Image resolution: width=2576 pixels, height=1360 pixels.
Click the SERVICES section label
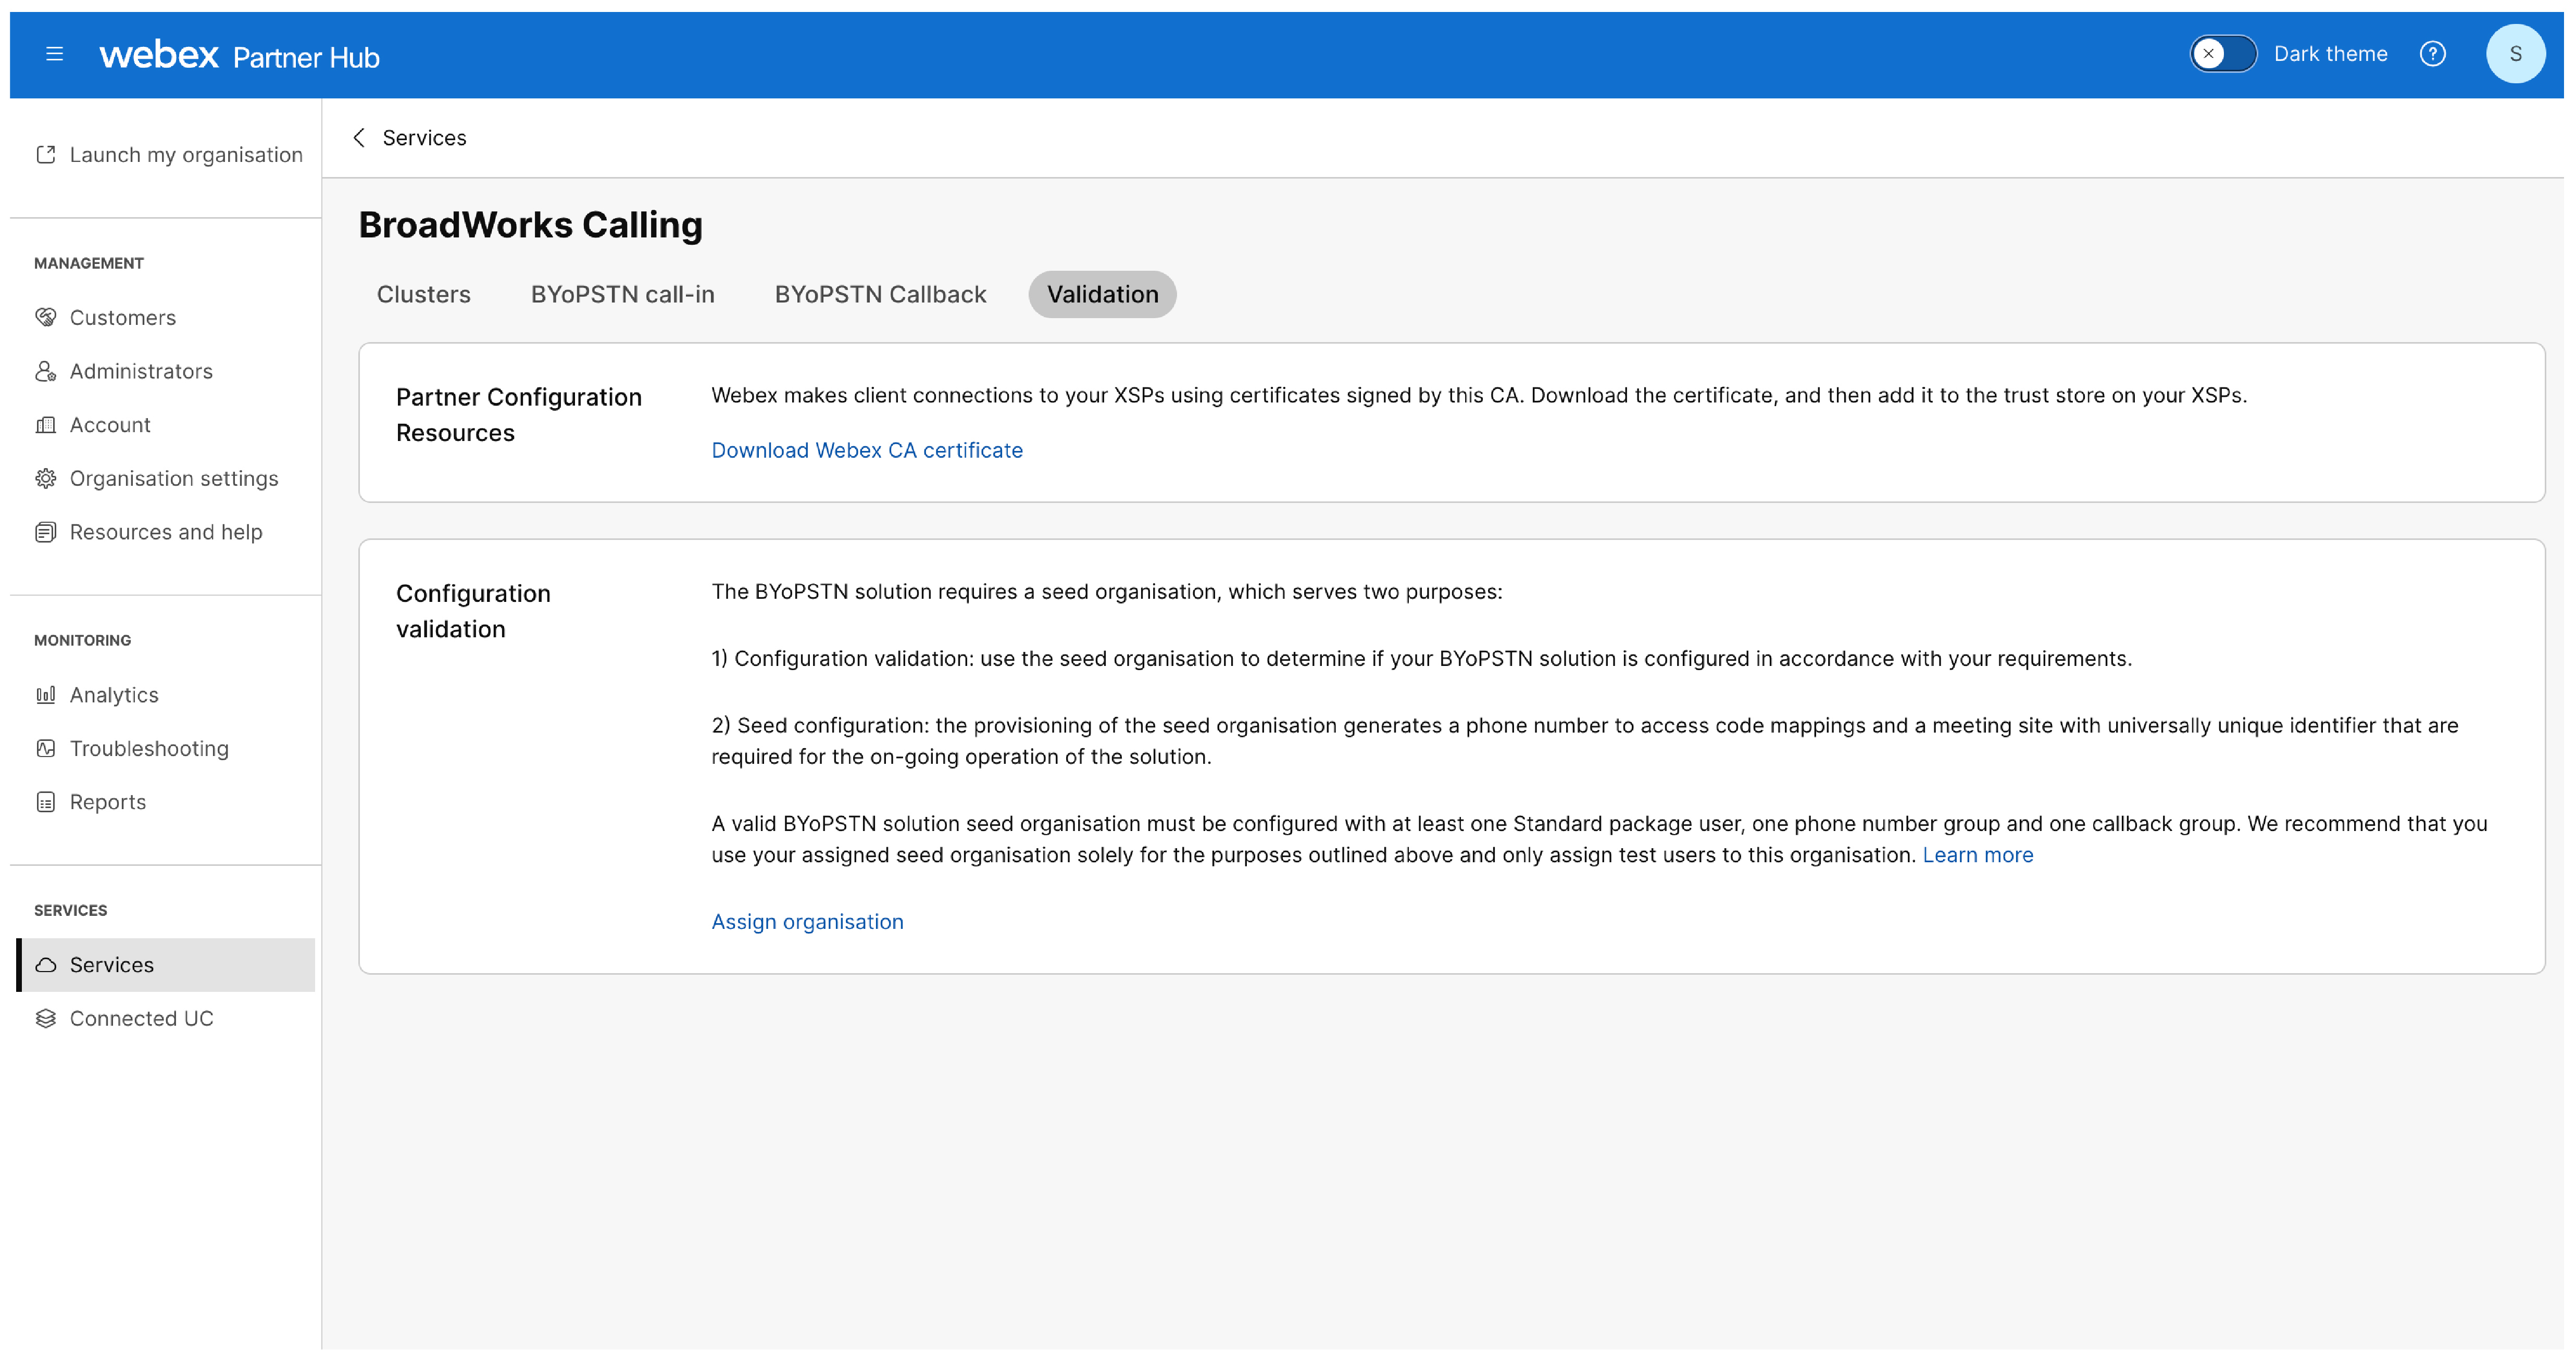[x=70, y=911]
